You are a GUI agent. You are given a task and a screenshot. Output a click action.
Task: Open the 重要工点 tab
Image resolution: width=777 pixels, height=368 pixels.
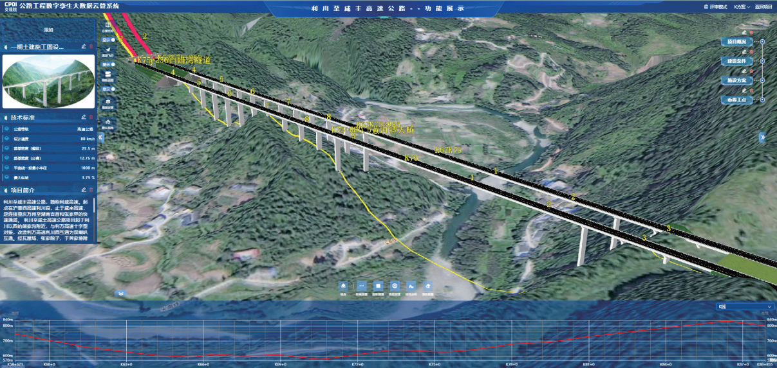coord(736,100)
